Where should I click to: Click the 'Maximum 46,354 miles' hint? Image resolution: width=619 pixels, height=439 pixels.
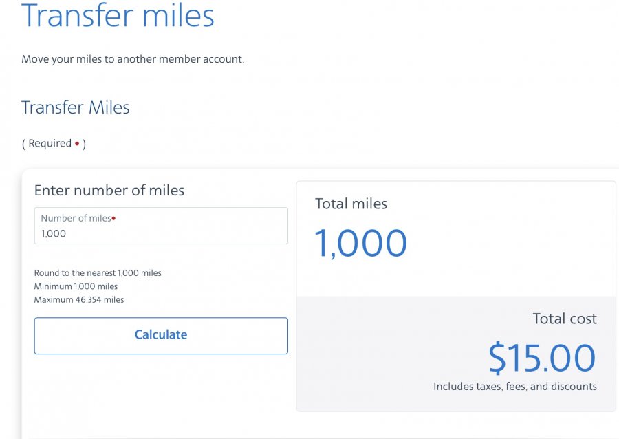tap(79, 299)
